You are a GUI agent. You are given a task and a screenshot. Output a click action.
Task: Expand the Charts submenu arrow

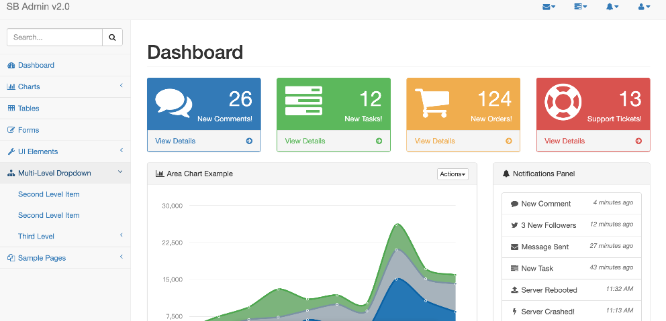click(x=121, y=86)
